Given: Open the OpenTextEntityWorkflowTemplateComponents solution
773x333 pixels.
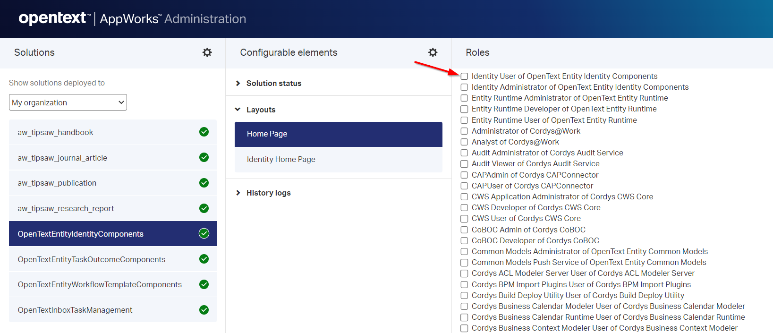Looking at the screenshot, I should 100,284.
